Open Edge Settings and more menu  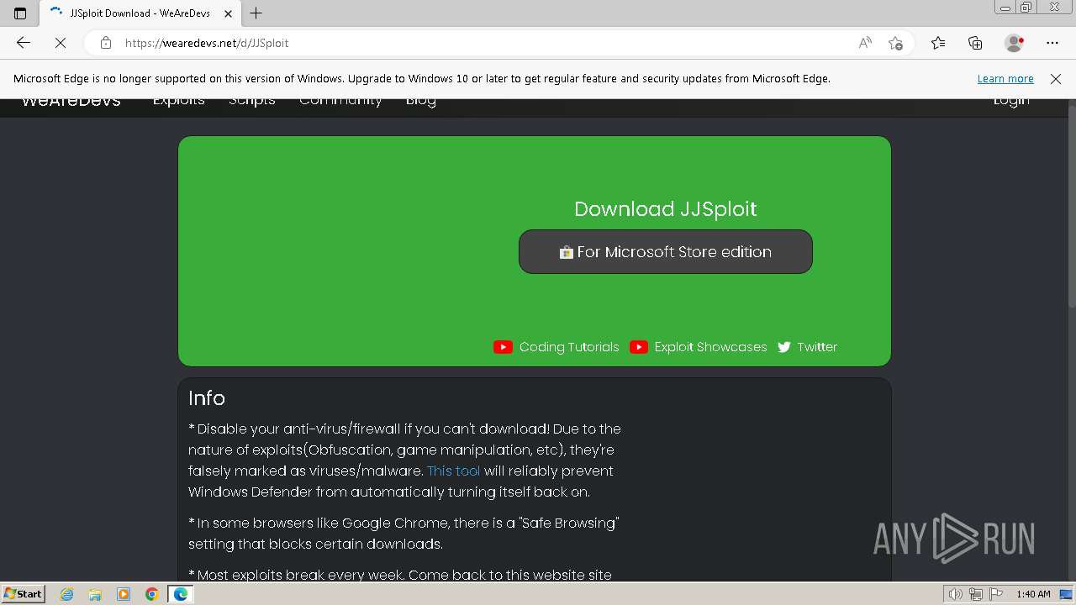point(1052,43)
